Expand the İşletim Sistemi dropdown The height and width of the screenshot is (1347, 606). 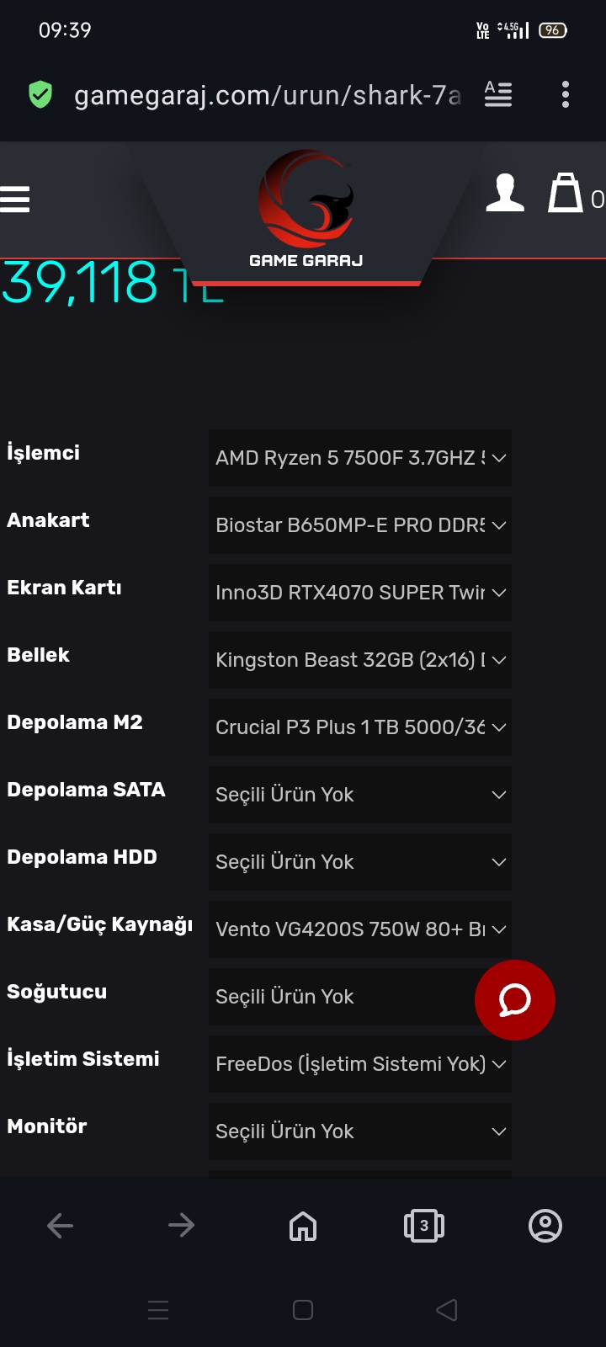(359, 1064)
